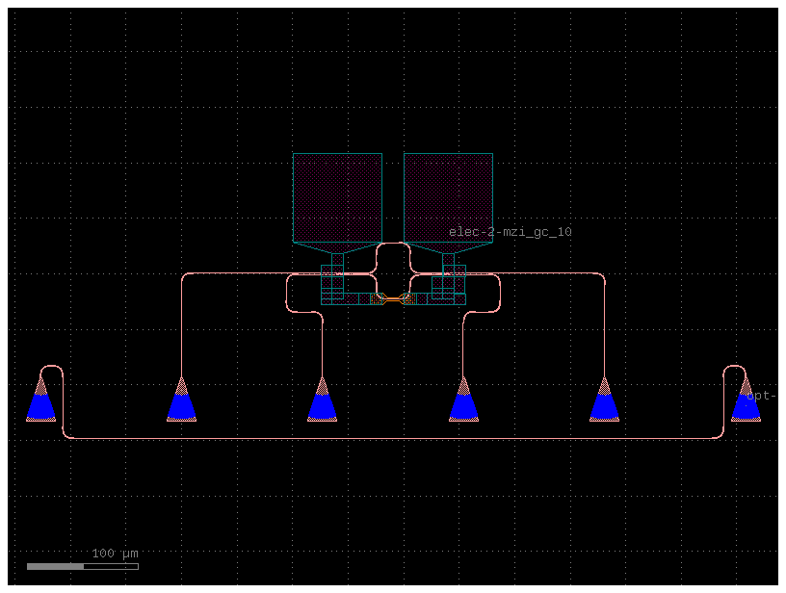
Task: Select the right metal bond pad
Action: (448, 197)
